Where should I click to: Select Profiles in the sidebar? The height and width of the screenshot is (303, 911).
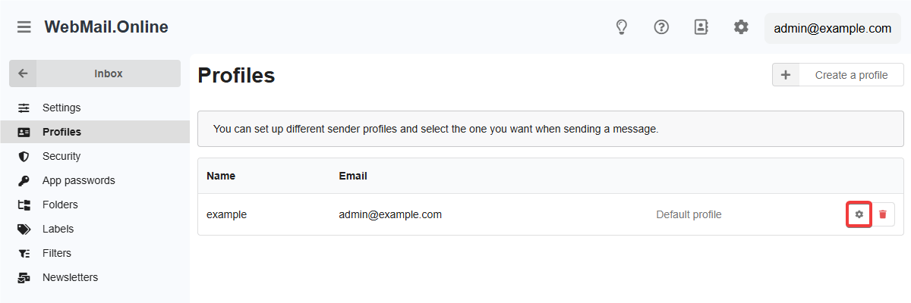(61, 132)
